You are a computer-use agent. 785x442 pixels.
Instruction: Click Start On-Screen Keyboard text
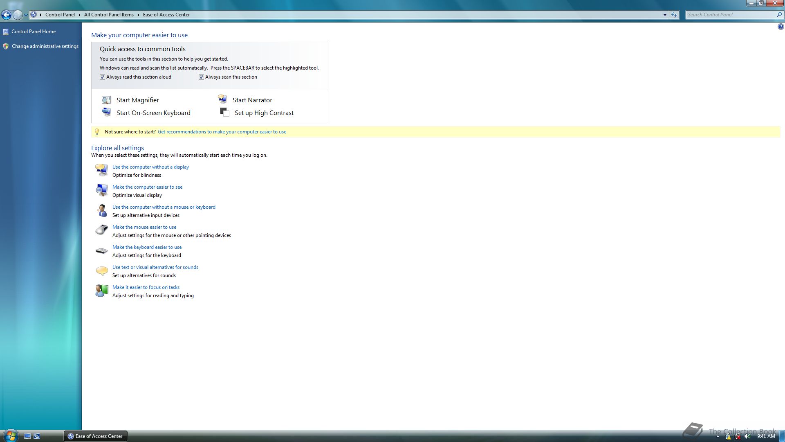(153, 113)
